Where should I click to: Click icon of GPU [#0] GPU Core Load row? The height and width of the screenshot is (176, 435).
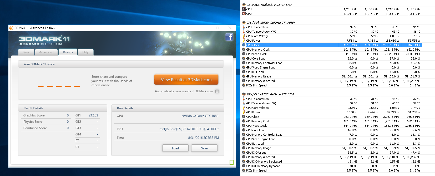244,58
